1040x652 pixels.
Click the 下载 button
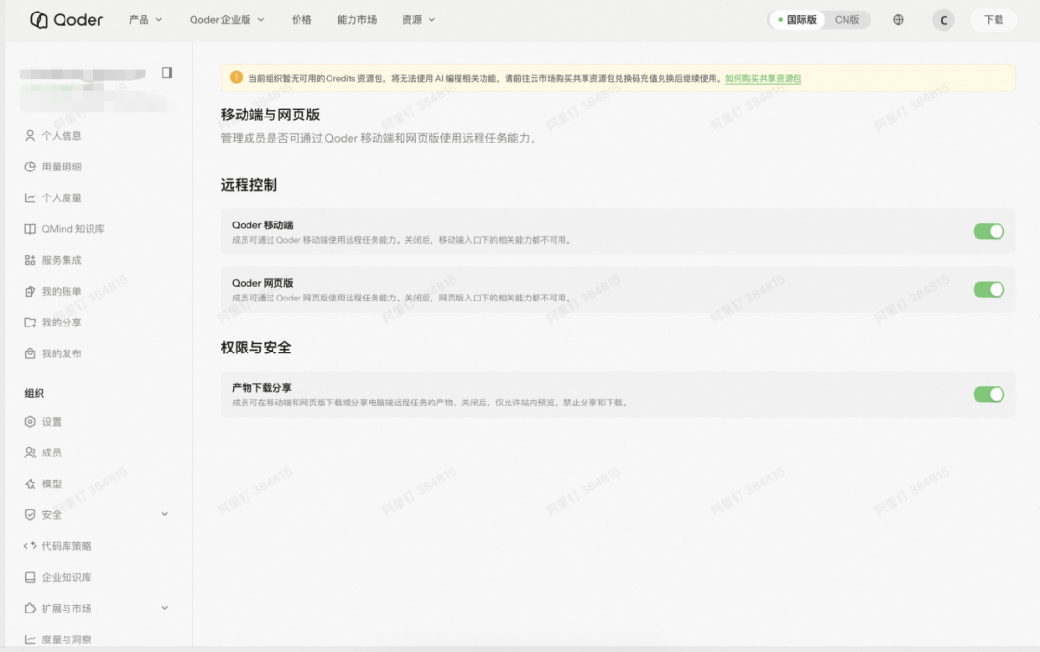(994, 20)
